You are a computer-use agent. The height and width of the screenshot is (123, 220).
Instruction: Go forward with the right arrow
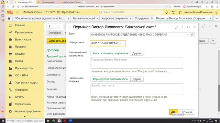pos(57,26)
